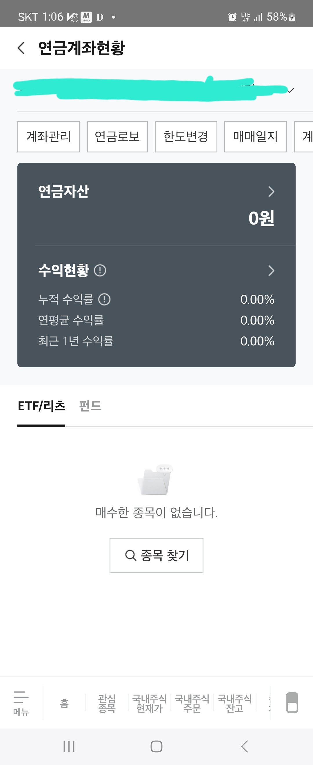The height and width of the screenshot is (765, 313).
Task: Open 계좌관리 button
Action: point(48,136)
